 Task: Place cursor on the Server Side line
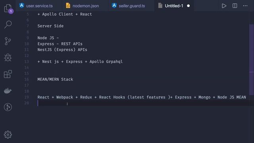pos(50,26)
